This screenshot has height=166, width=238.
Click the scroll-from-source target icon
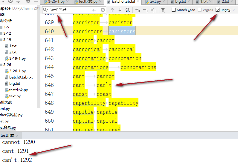tap(10, 1)
